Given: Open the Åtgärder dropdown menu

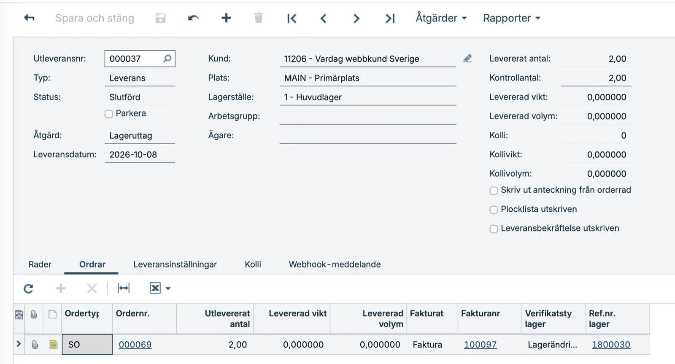Looking at the screenshot, I should 441,18.
